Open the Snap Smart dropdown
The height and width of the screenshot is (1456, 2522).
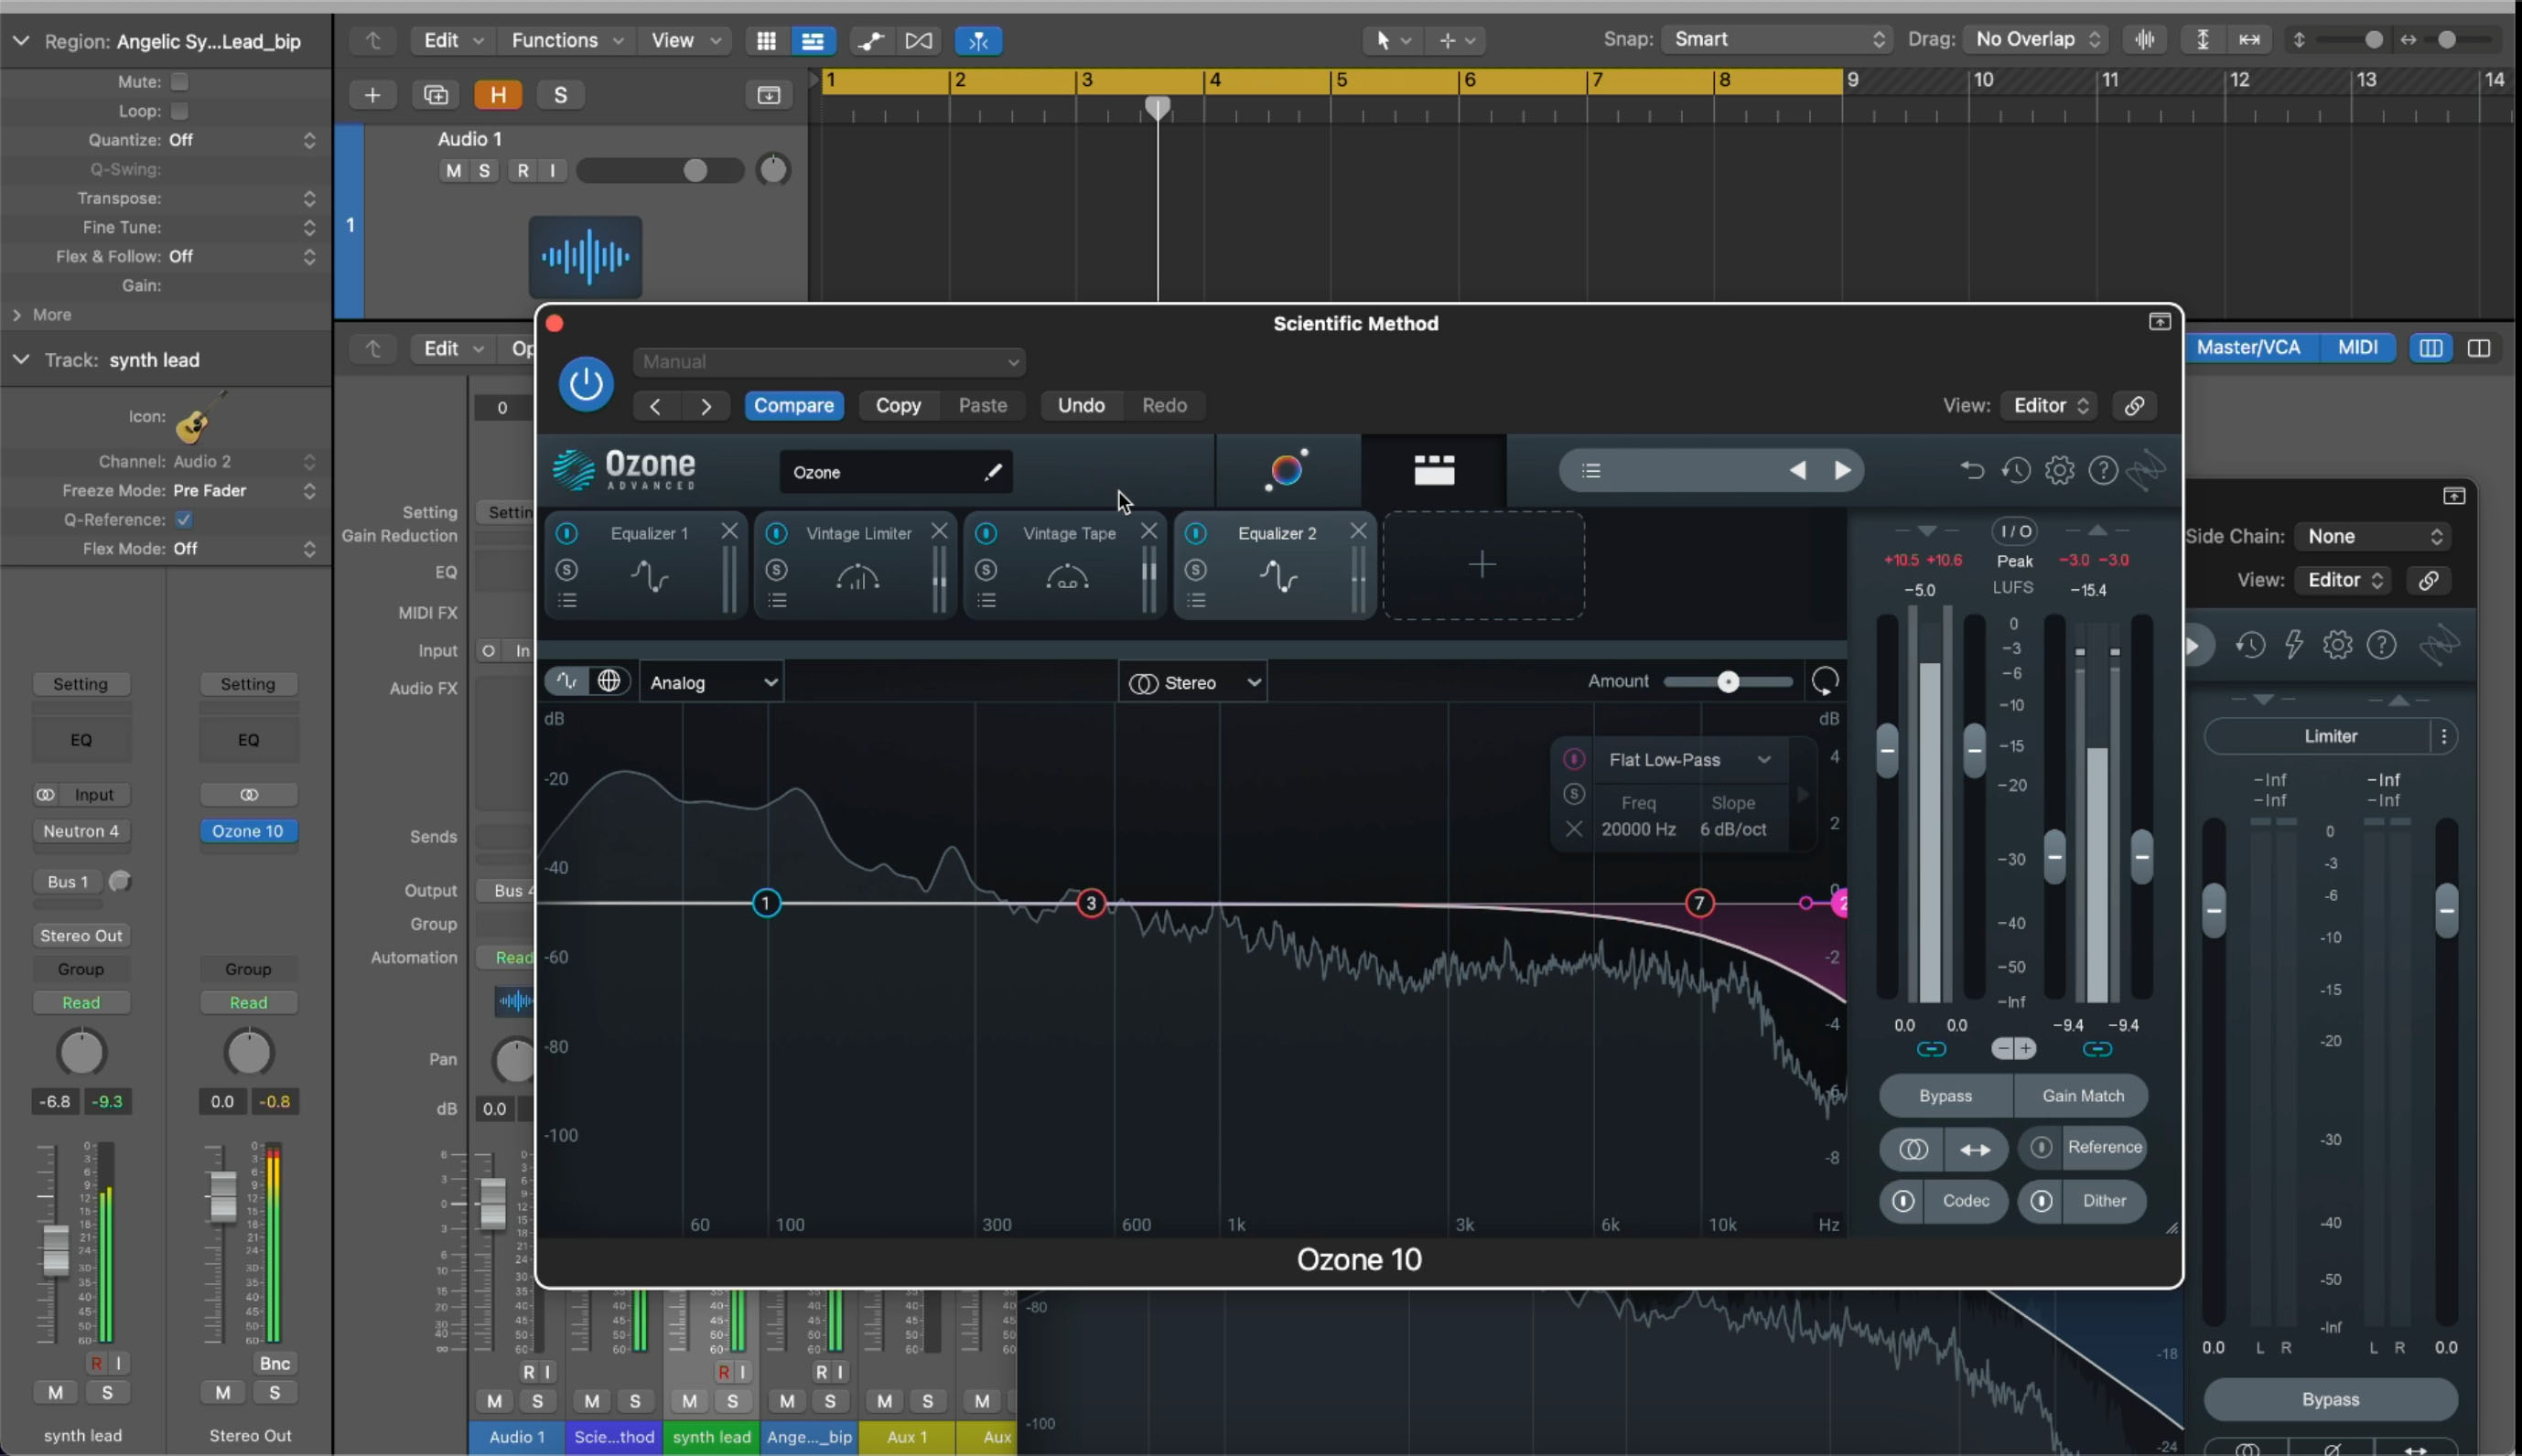click(x=1777, y=39)
